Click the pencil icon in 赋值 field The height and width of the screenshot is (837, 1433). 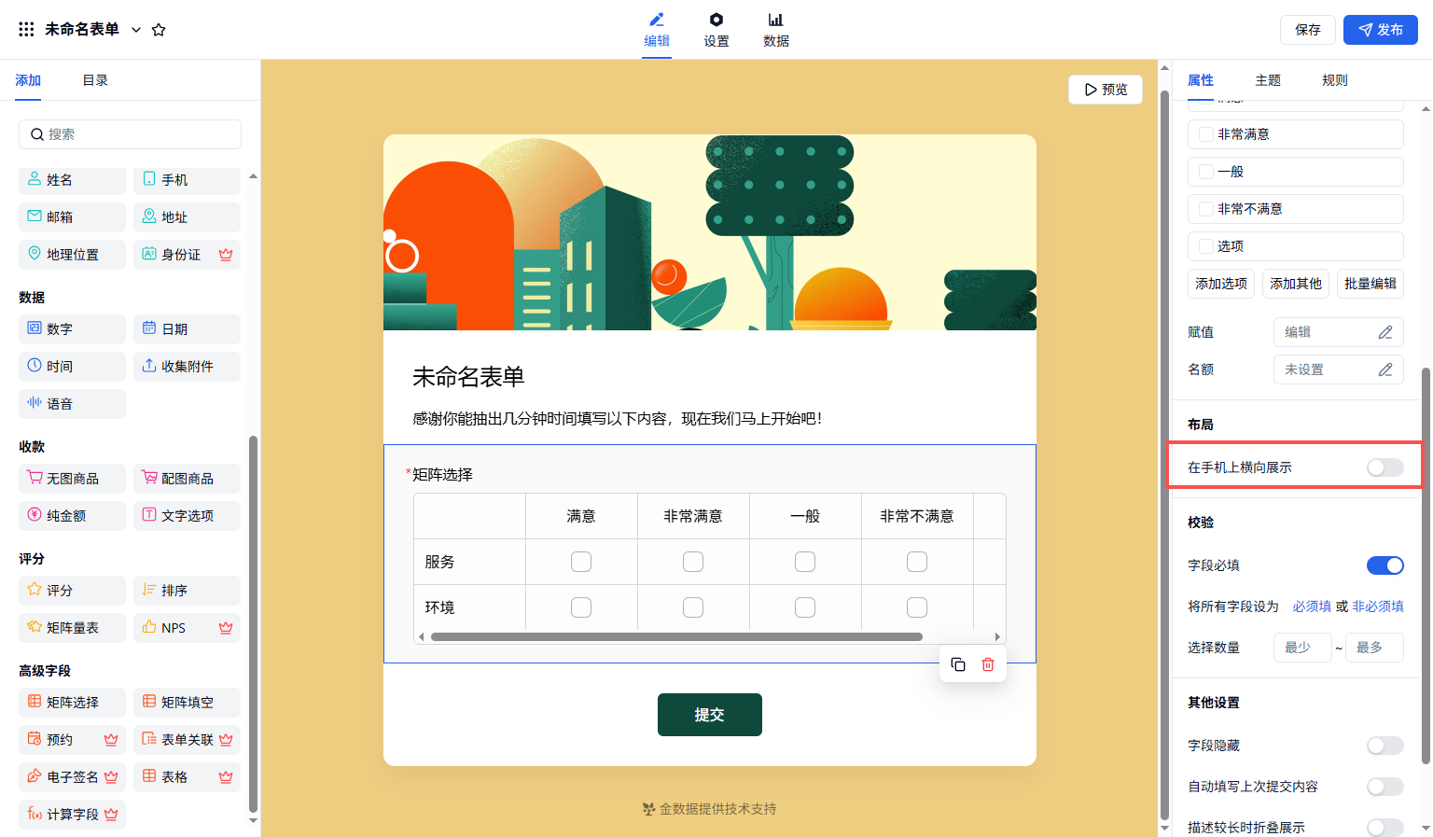click(1385, 332)
